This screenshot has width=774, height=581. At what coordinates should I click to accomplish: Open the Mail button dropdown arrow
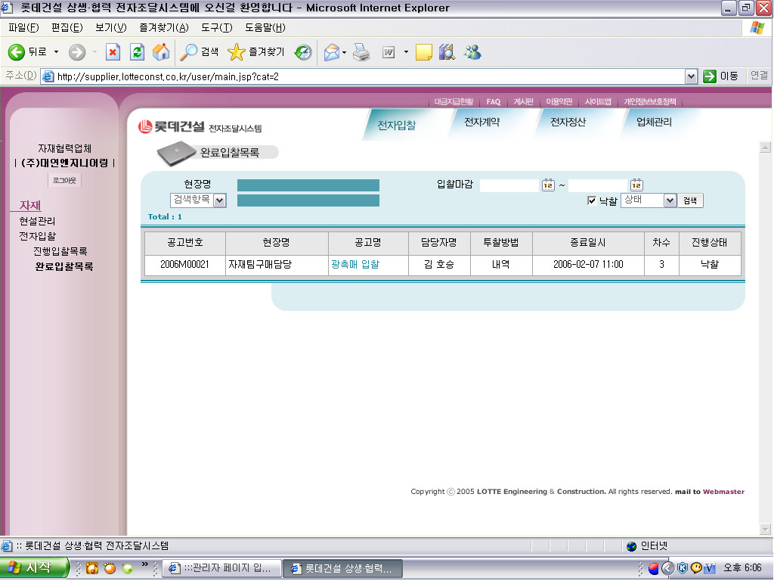coord(344,52)
